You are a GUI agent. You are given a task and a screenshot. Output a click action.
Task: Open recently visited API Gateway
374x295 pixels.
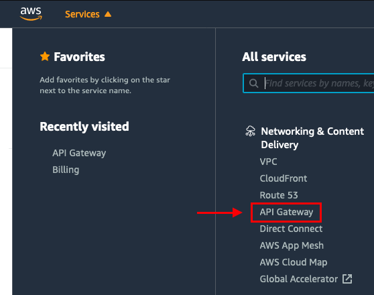coord(79,153)
